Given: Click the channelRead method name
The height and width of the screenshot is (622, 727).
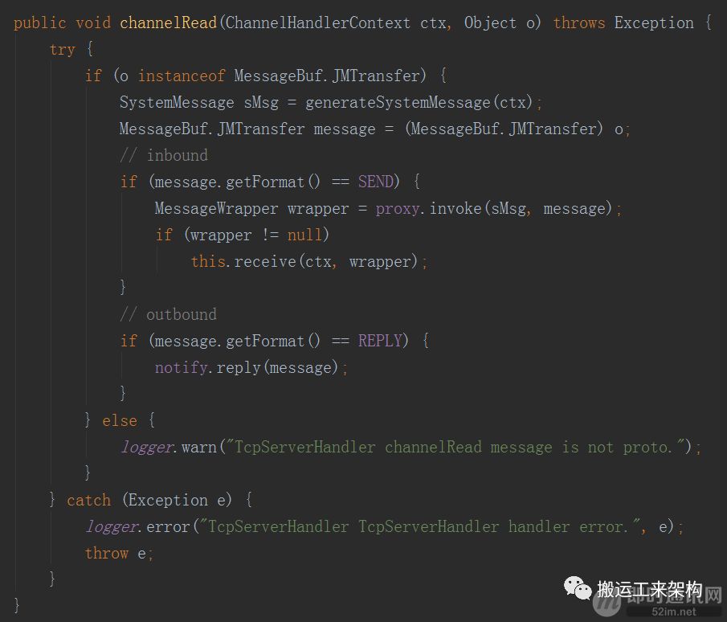Looking at the screenshot, I should pyautogui.click(x=169, y=23).
